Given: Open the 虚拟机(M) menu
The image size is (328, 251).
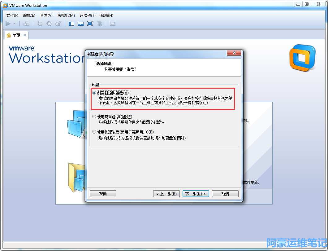Looking at the screenshot, I should (66, 15).
